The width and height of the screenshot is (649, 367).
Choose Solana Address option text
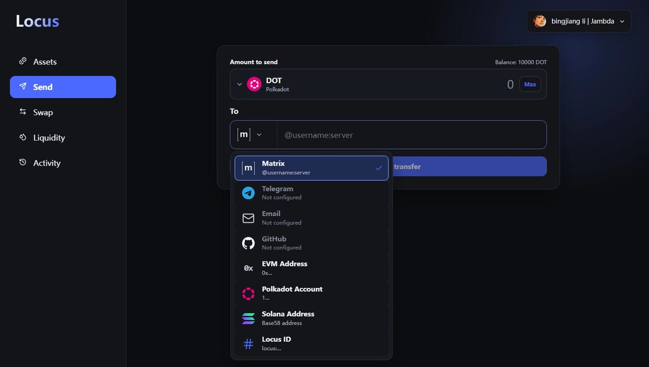288,314
